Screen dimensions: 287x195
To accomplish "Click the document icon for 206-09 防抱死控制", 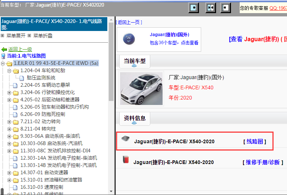I will pos(15,115).
